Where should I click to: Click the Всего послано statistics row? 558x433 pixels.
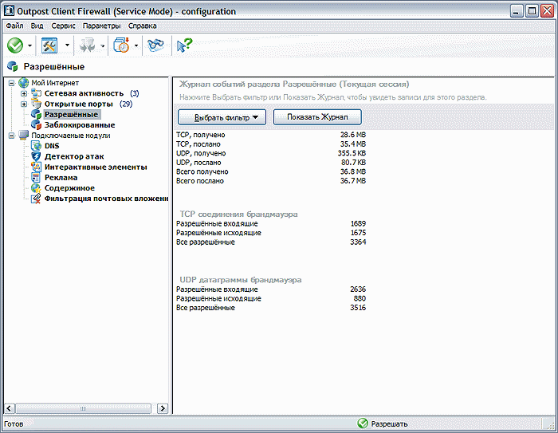coord(271,181)
